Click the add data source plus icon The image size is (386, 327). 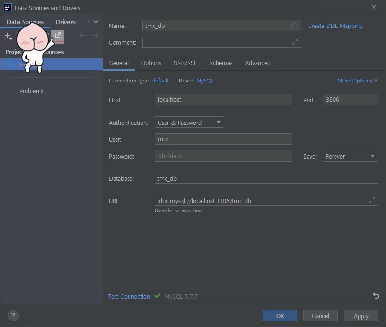pos(8,36)
